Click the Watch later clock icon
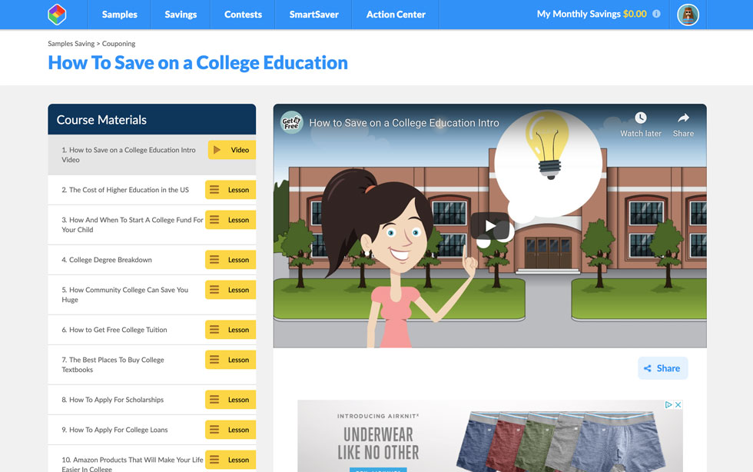Image resolution: width=753 pixels, height=472 pixels. [640, 118]
